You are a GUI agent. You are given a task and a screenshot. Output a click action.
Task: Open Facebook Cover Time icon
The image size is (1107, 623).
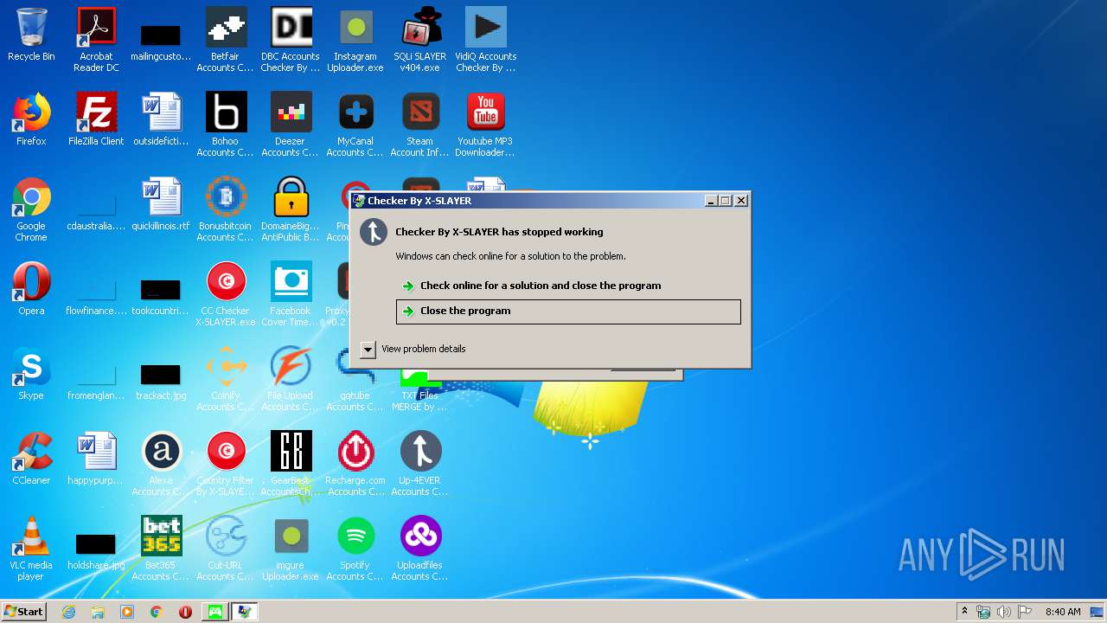point(291,294)
